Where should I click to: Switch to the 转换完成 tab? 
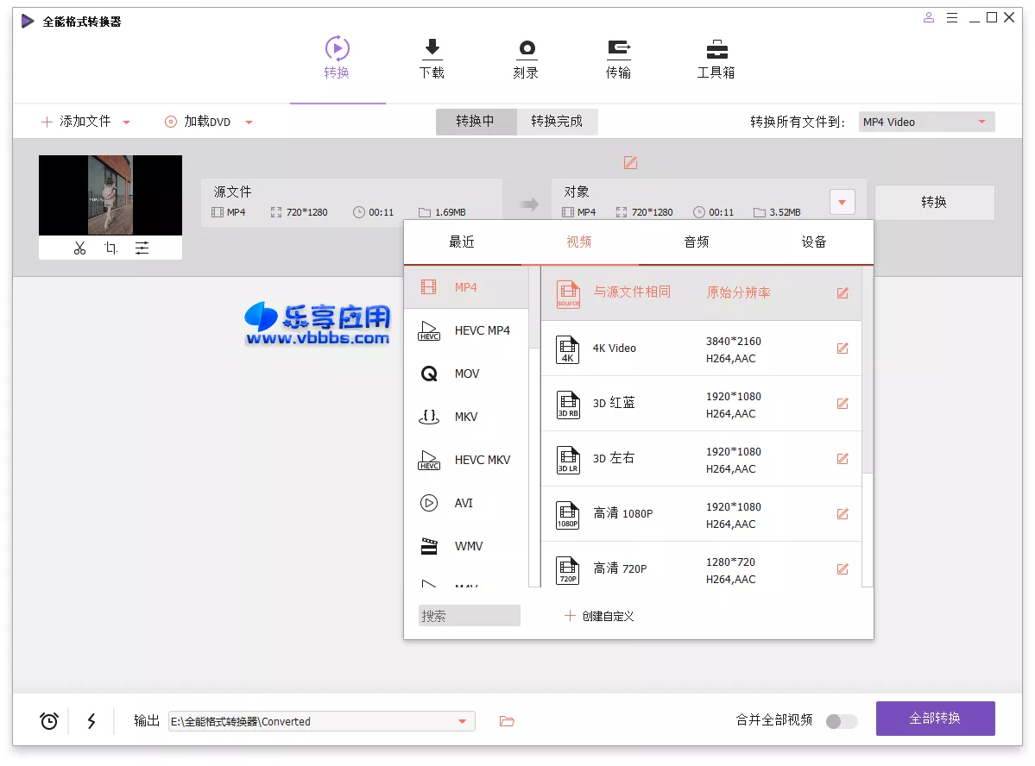555,122
